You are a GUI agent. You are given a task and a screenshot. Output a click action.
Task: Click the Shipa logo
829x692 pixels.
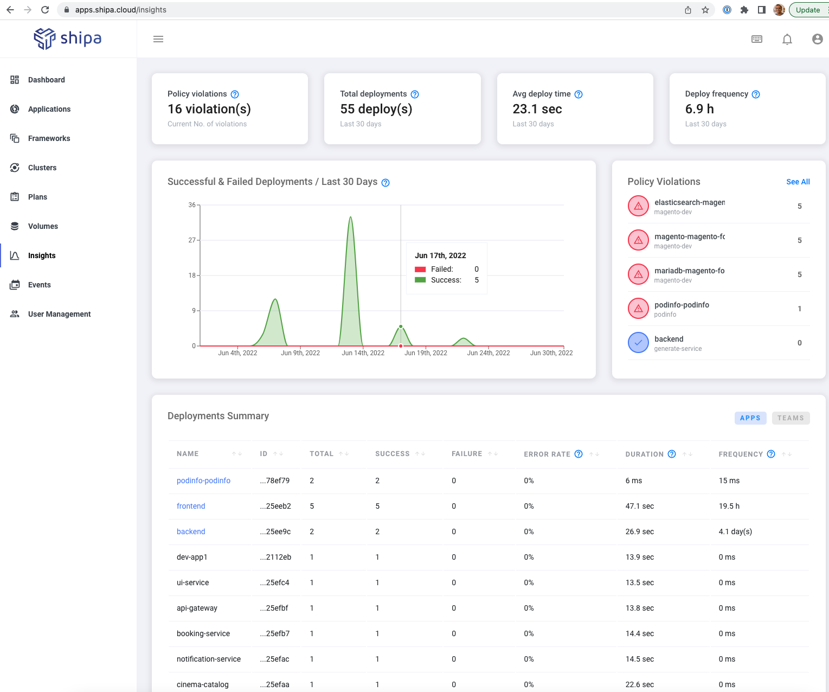[68, 39]
